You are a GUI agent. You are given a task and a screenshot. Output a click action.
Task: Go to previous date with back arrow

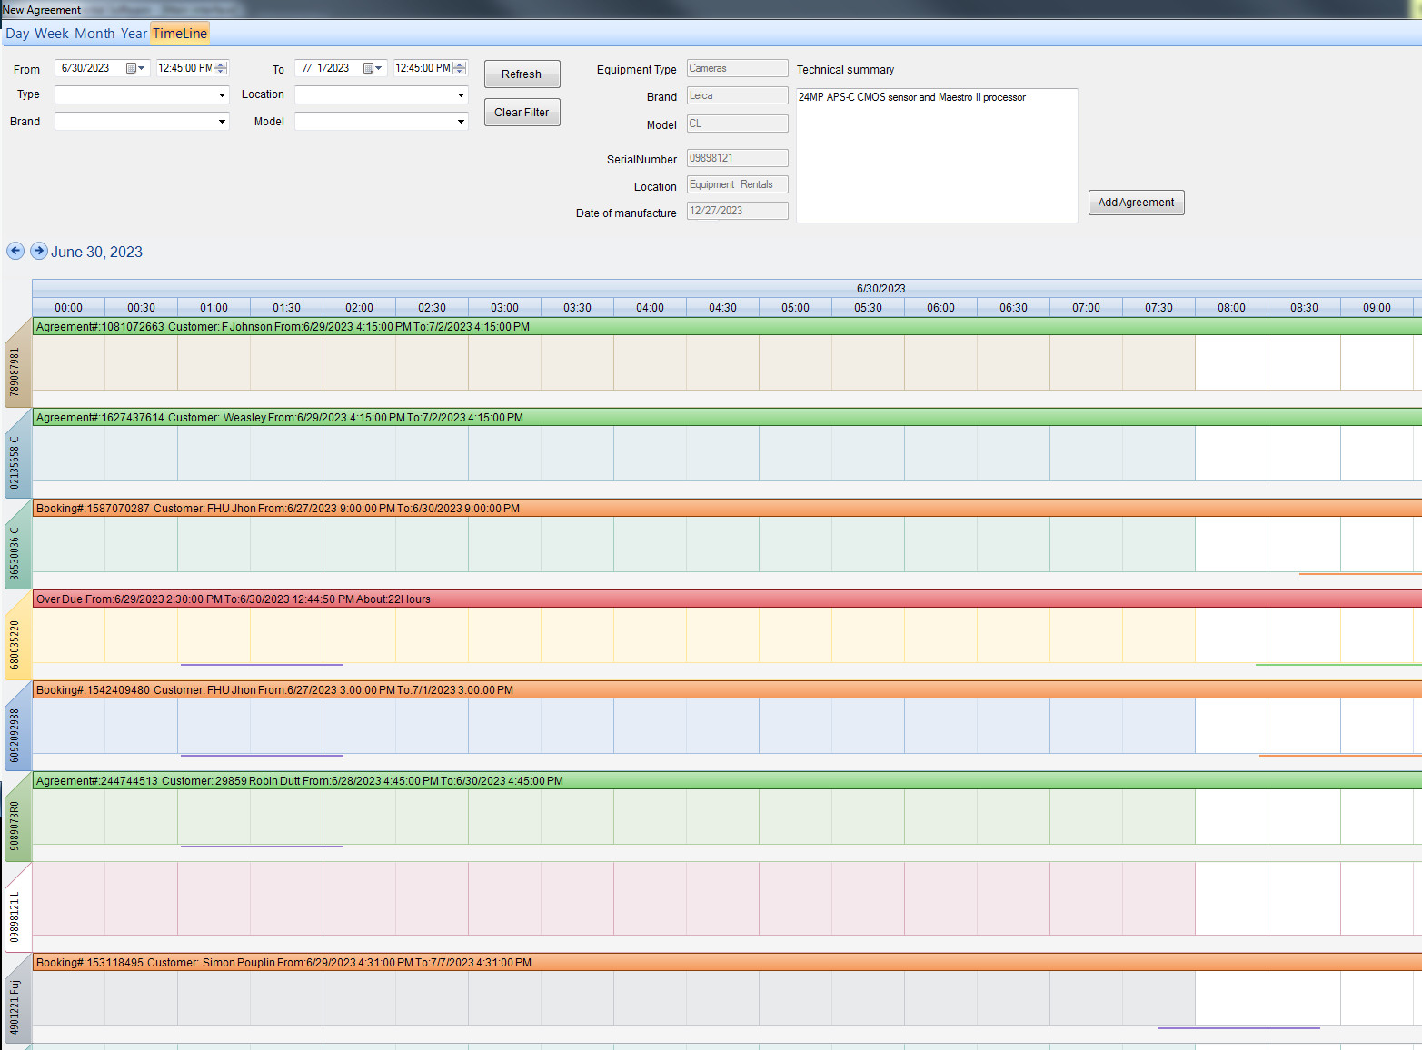15,251
